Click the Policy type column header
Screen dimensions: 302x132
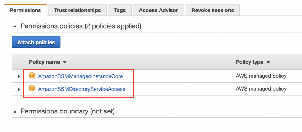[x=250, y=62]
